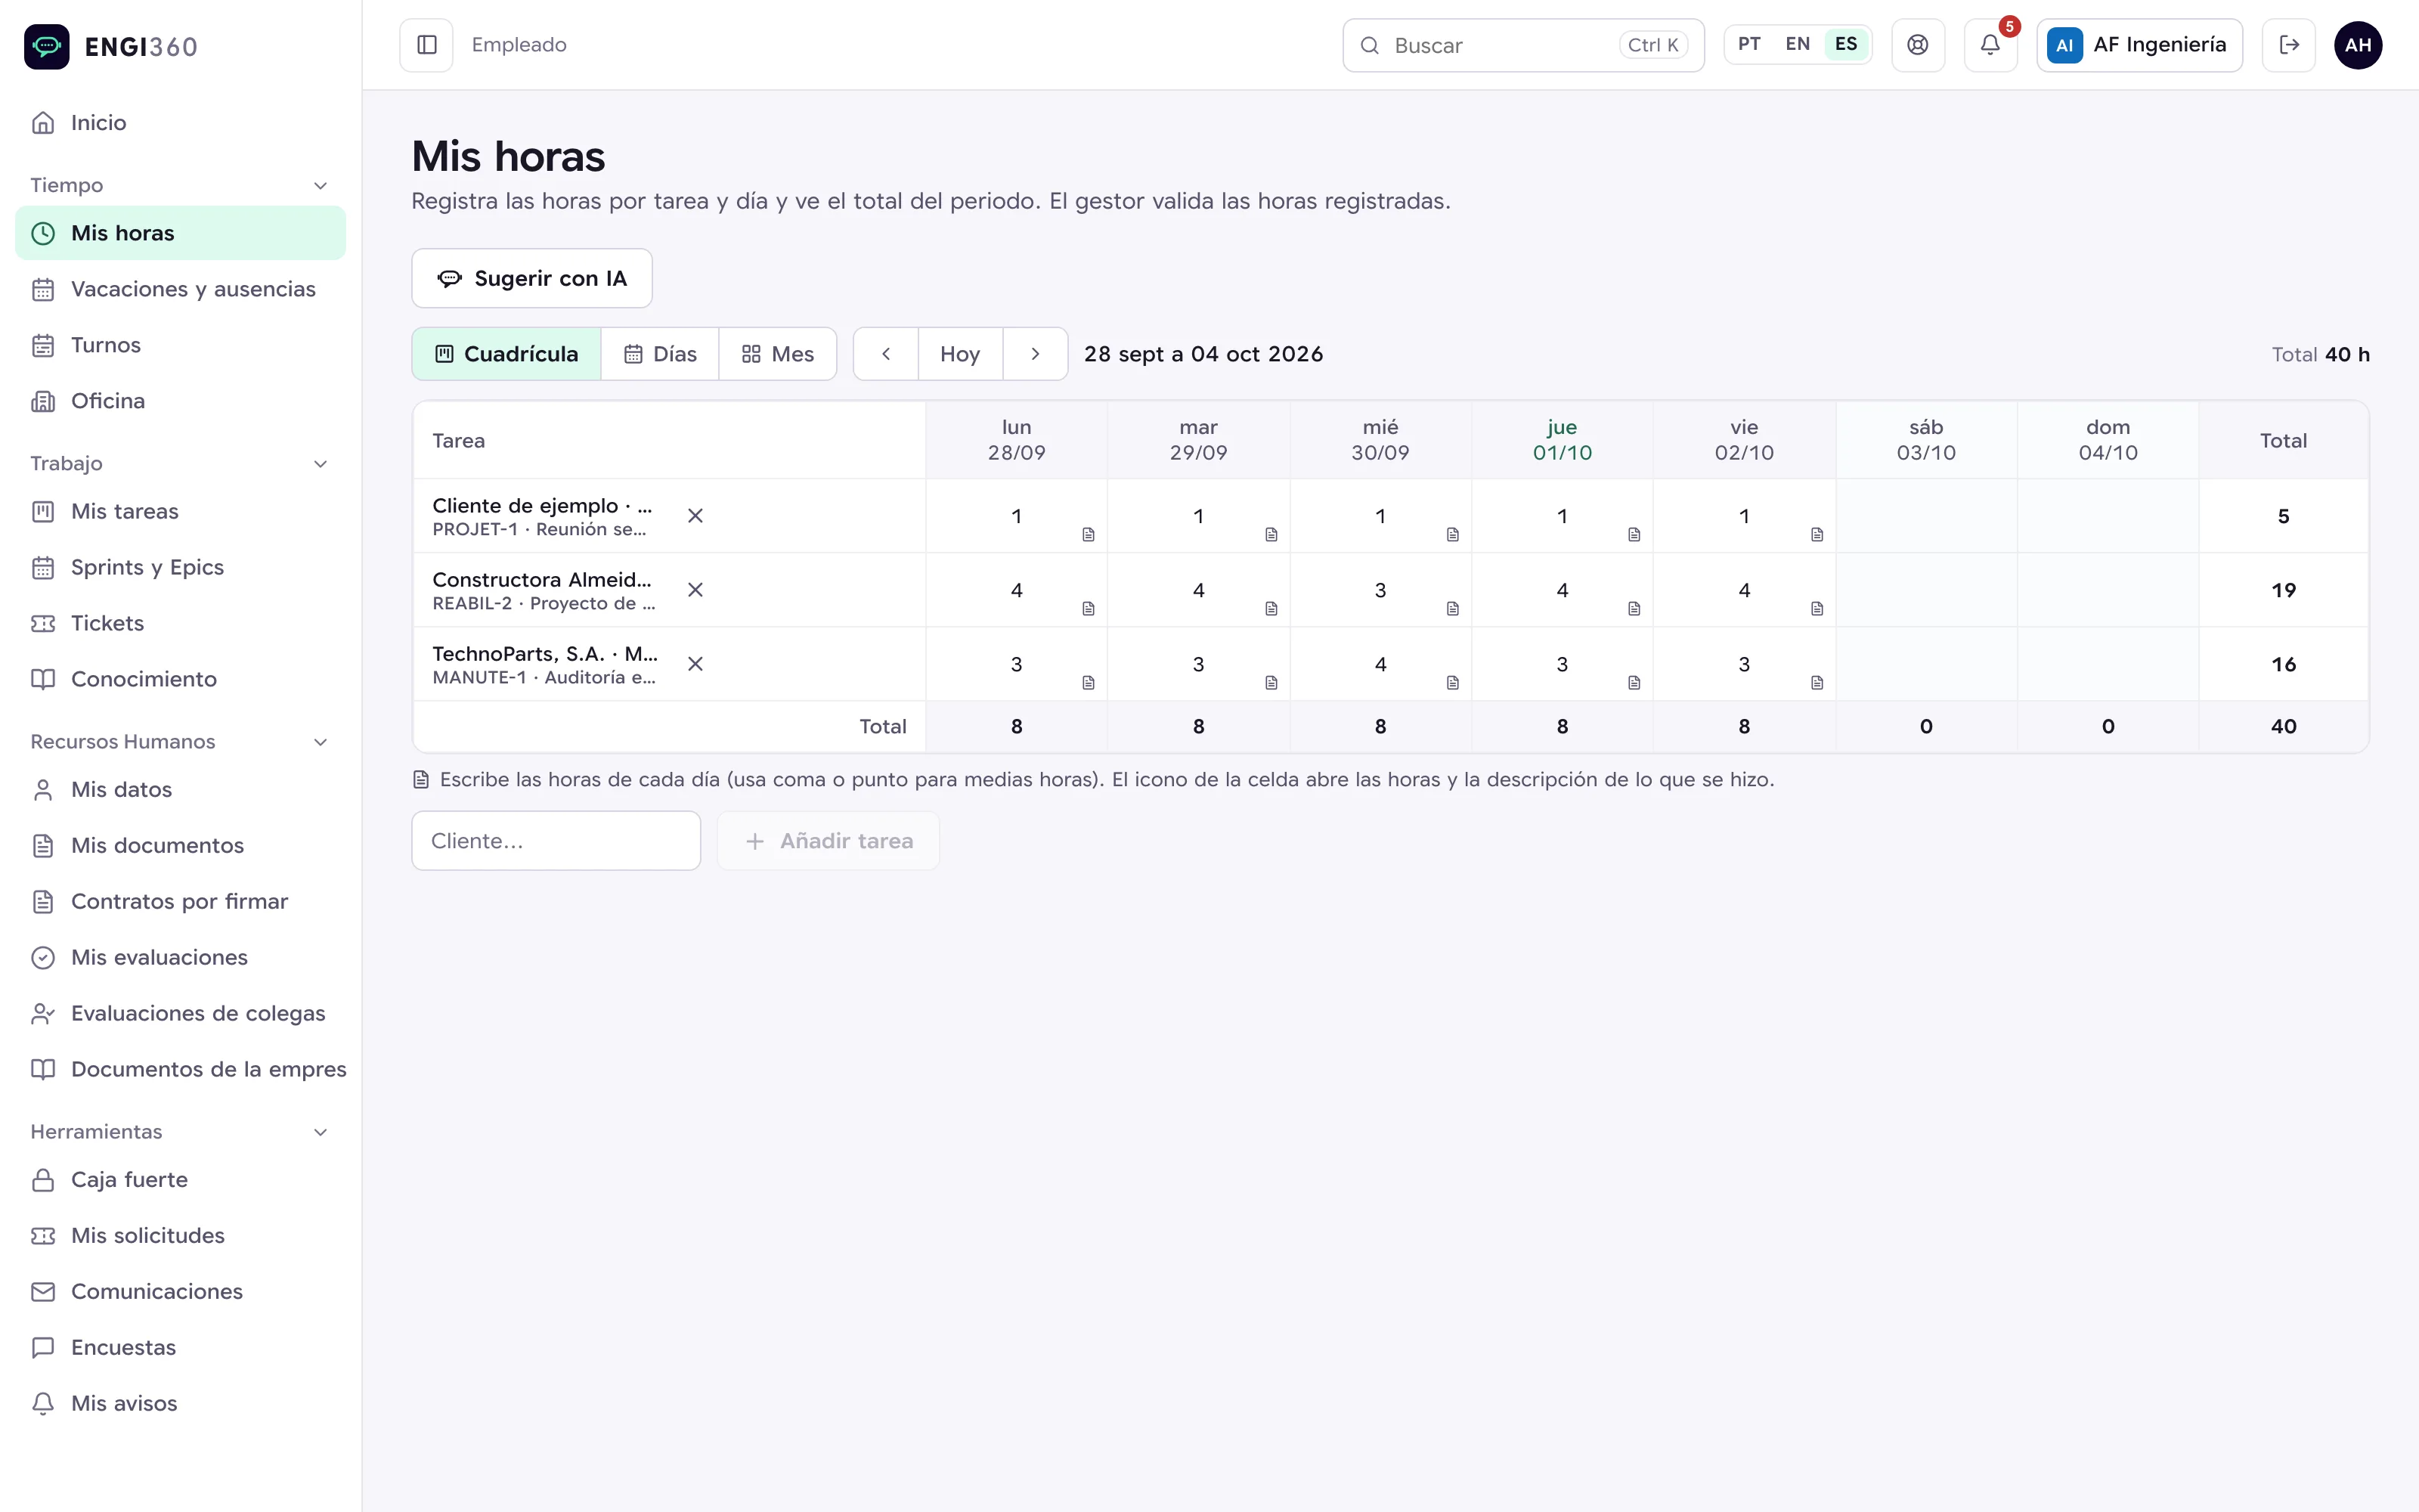Image resolution: width=2419 pixels, height=1512 pixels.
Task: Open the AH user avatar
Action: coord(2358,45)
